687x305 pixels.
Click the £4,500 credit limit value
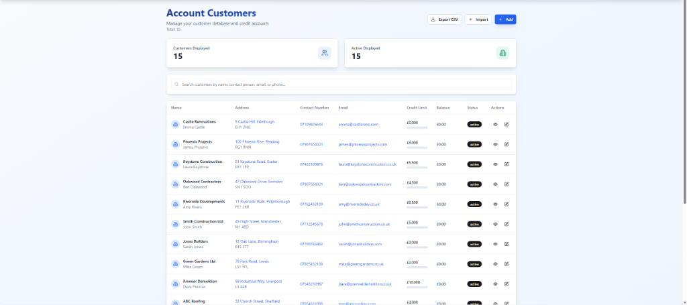pyautogui.click(x=413, y=182)
